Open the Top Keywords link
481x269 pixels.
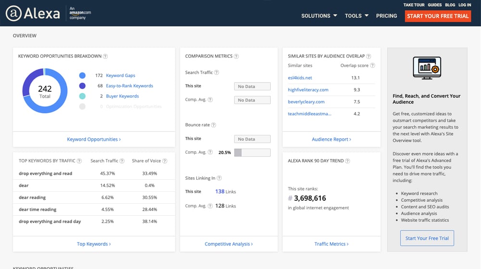94,244
